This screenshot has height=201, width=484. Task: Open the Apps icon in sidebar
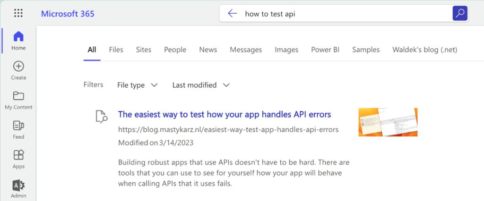pos(18,155)
